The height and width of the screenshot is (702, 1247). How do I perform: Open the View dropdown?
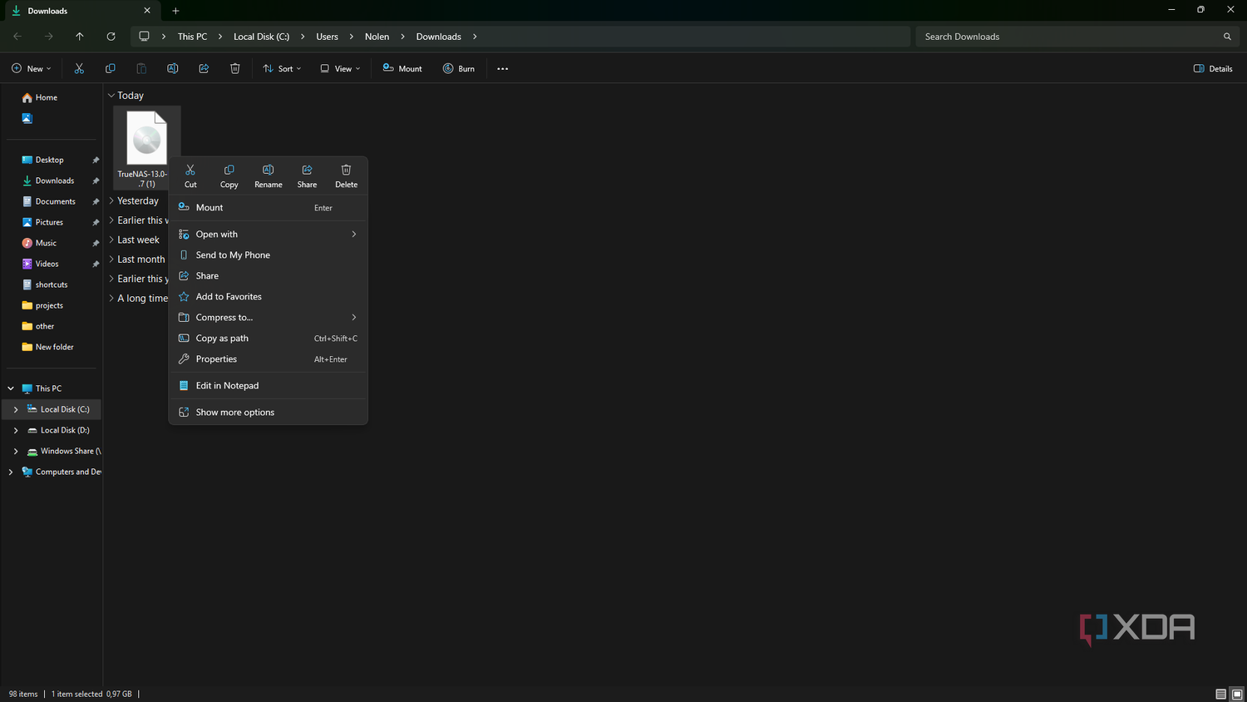click(x=340, y=68)
